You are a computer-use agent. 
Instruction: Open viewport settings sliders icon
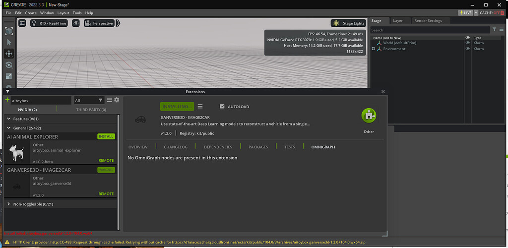coord(22,23)
